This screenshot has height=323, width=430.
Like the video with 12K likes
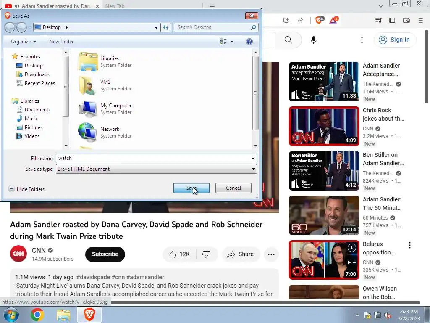(x=179, y=254)
